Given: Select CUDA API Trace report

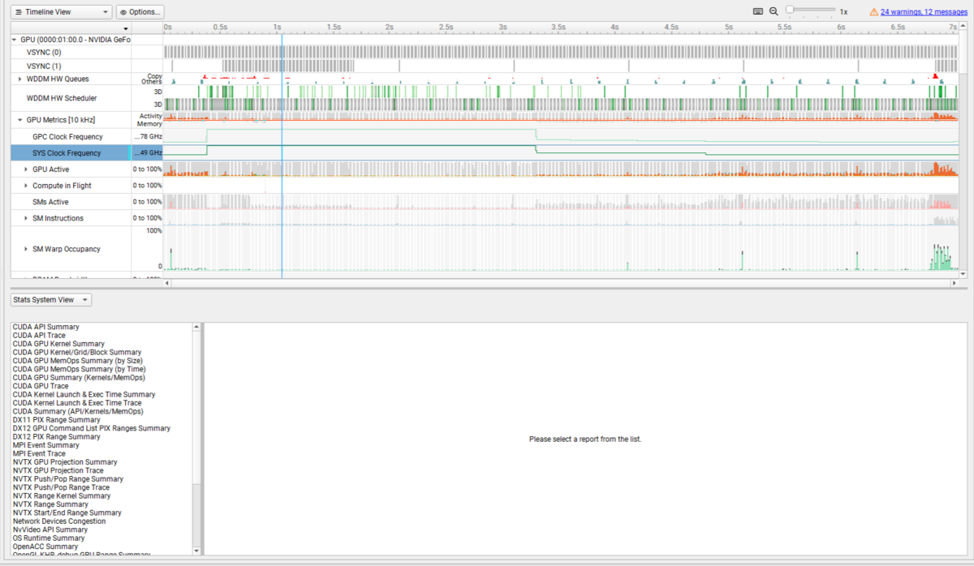Looking at the screenshot, I should pyautogui.click(x=39, y=335).
